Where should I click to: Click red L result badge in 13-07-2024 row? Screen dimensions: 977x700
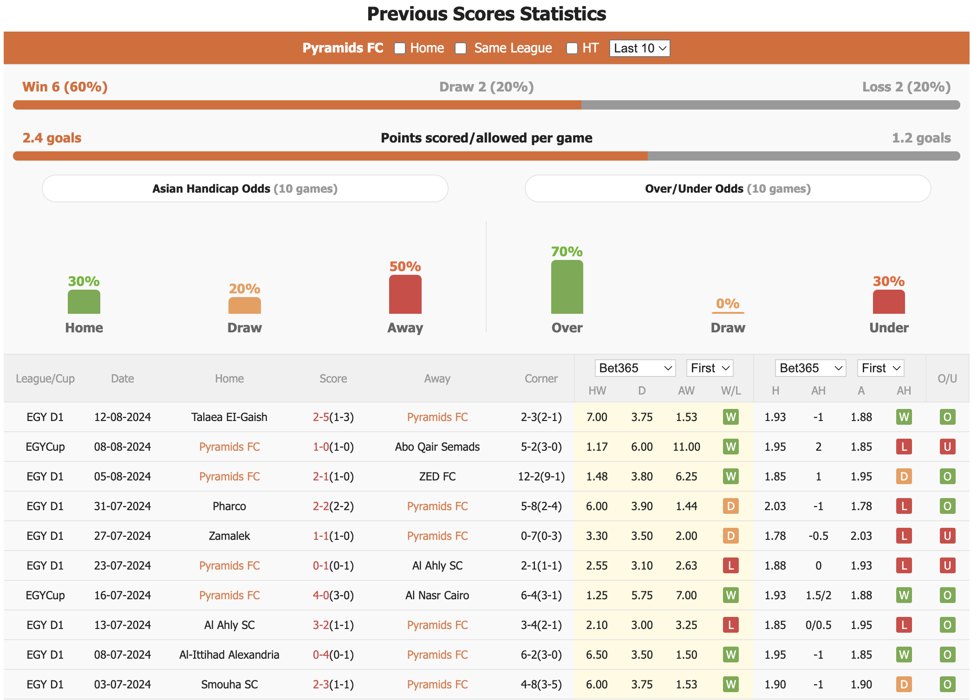click(731, 625)
